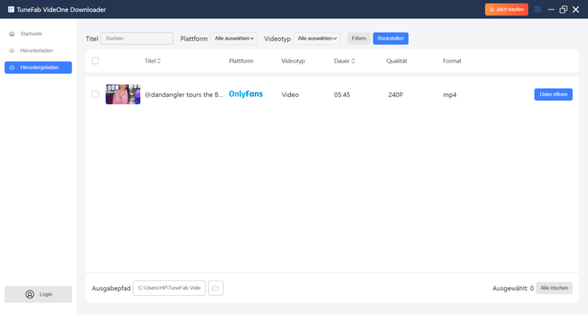Image resolution: width=588 pixels, height=315 pixels.
Task: Click the format value mp4
Action: click(450, 95)
